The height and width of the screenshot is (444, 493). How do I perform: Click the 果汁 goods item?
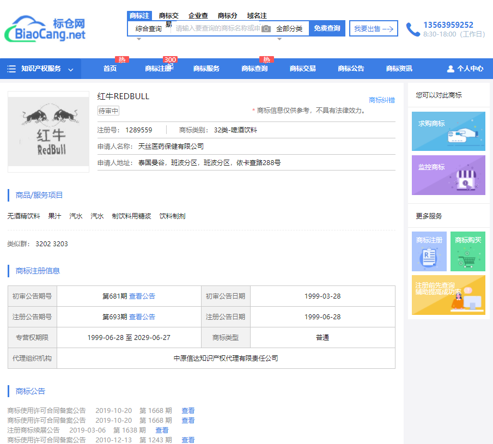pyautogui.click(x=54, y=216)
